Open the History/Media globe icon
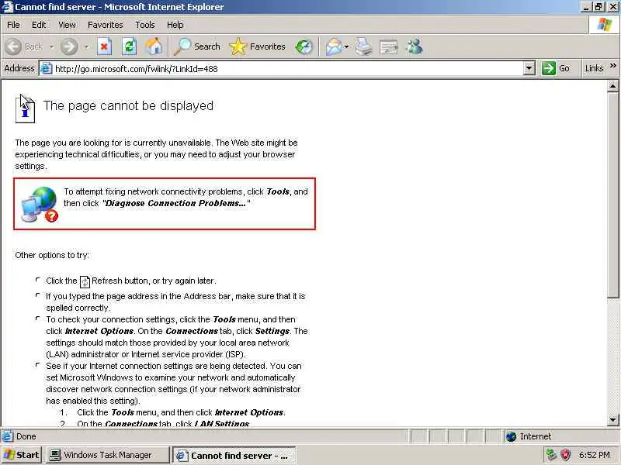 click(x=304, y=46)
